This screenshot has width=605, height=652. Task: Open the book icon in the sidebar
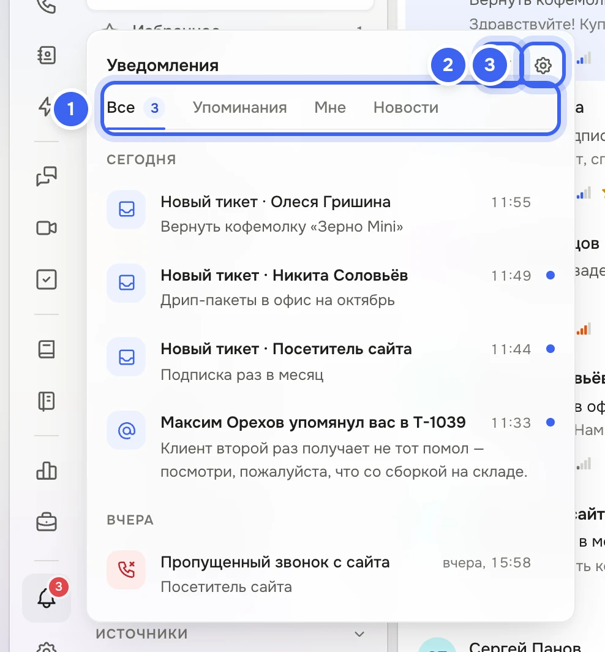(47, 349)
